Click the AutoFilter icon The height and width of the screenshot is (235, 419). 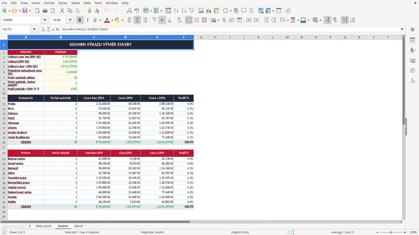pos(191,11)
